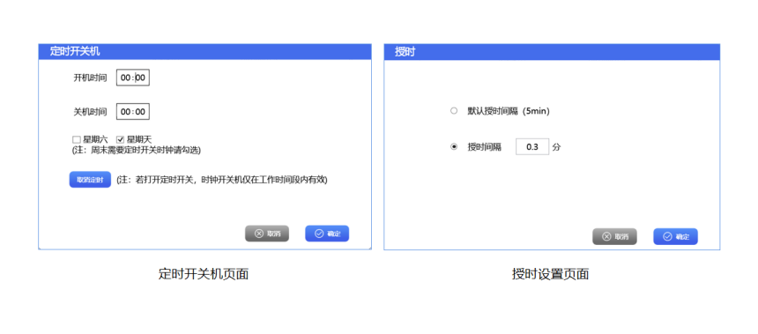
Task: Confirm the 定时开关机 dialog with 确定
Action: point(327,234)
